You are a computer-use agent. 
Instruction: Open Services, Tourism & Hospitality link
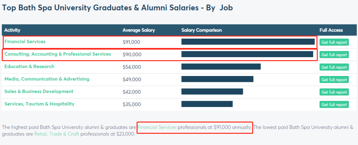tap(39, 104)
